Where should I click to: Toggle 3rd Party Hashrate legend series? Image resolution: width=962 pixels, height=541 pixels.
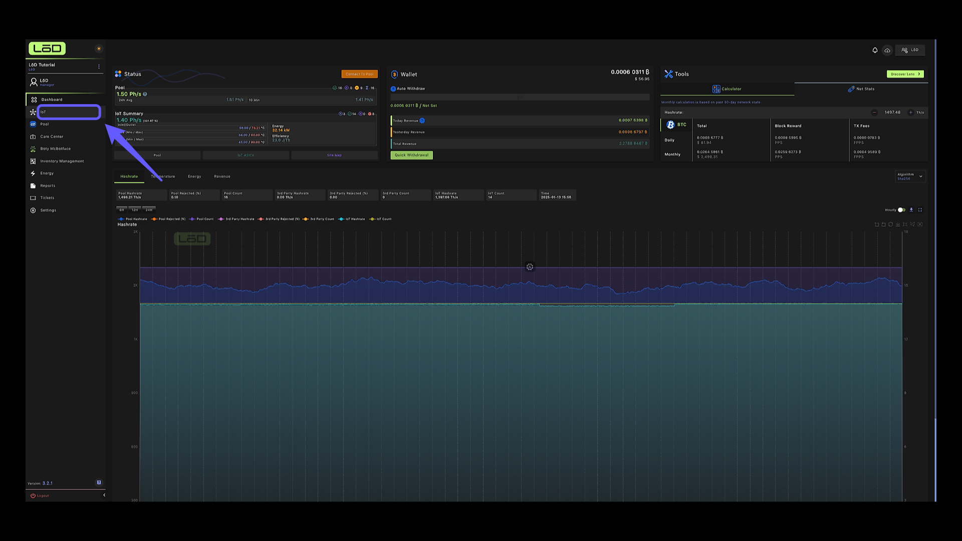coord(236,219)
